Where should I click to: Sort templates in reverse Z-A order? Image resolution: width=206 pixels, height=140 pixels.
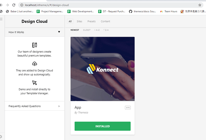[106, 30]
